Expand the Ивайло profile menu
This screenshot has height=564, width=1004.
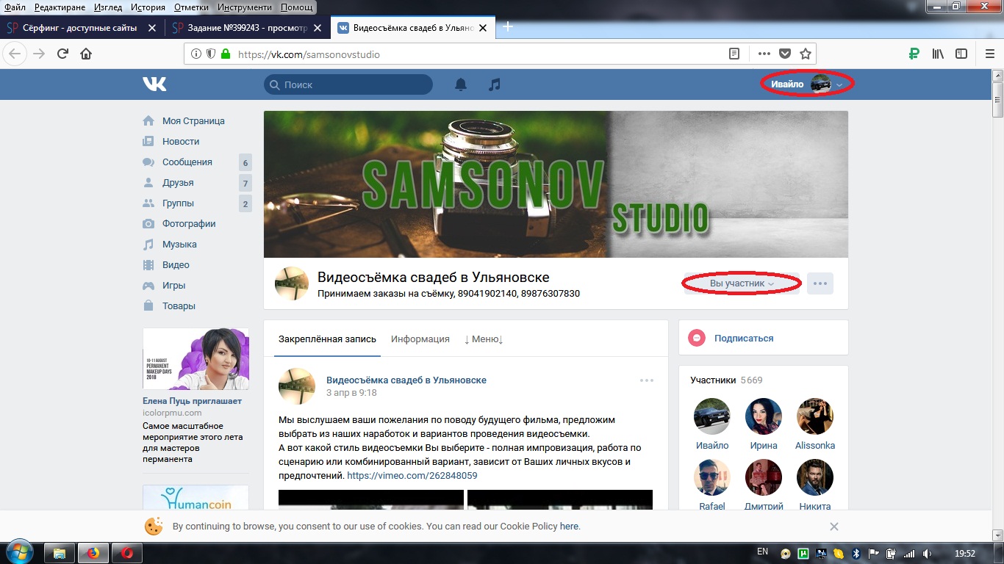click(x=807, y=84)
